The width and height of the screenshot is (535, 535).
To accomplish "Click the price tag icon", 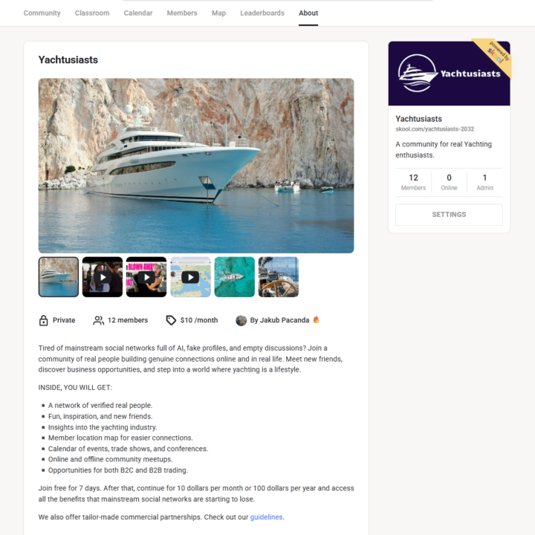I will coord(171,320).
